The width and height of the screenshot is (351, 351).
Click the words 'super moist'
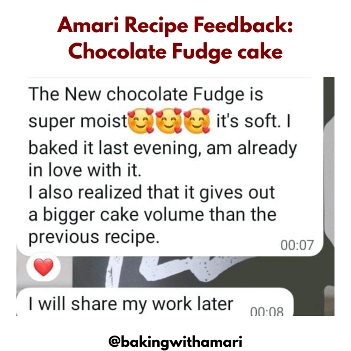pyautogui.click(x=78, y=122)
